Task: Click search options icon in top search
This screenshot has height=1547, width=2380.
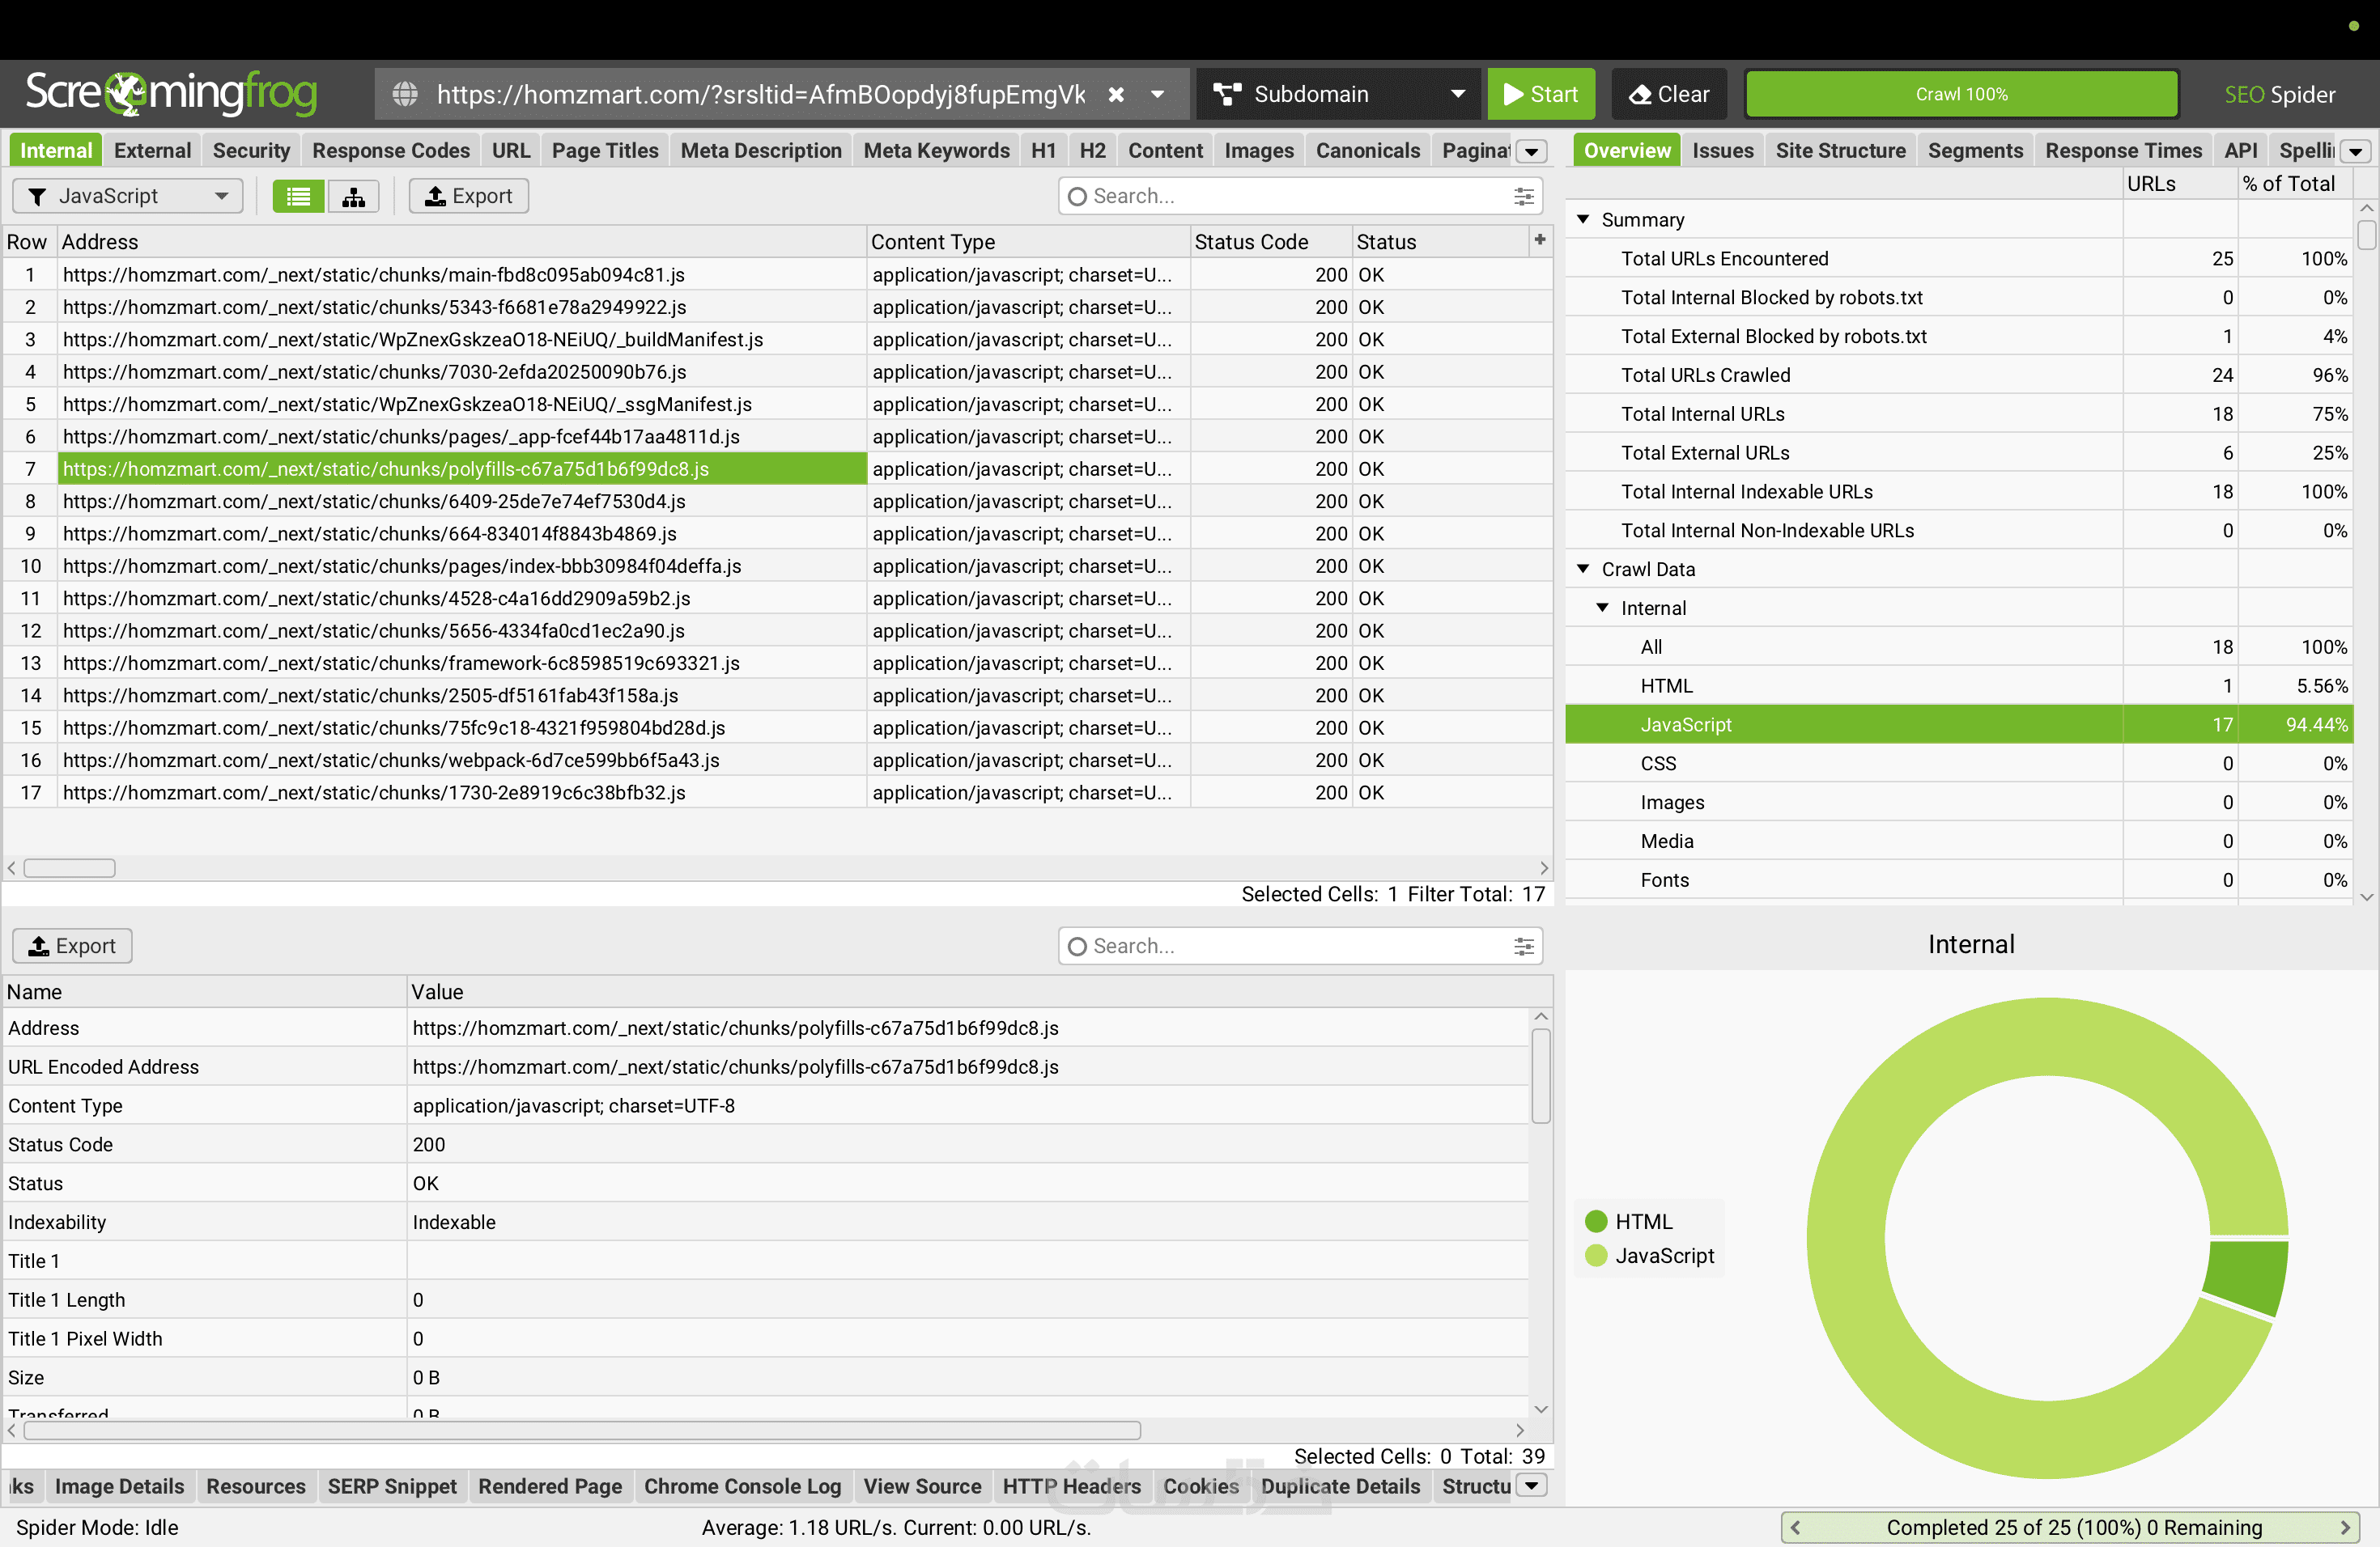Action: pos(1523,196)
